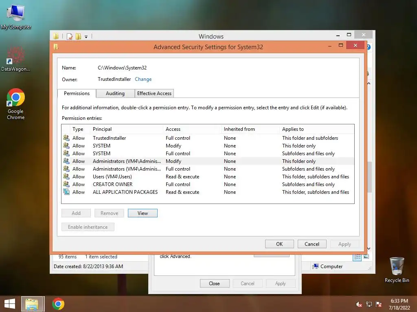Select the Users Read & execute entry
This screenshot has height=312, width=417.
tap(208, 176)
